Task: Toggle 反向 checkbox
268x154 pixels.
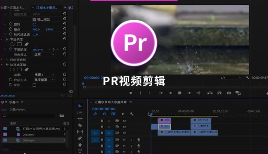Action: (x=34, y=85)
